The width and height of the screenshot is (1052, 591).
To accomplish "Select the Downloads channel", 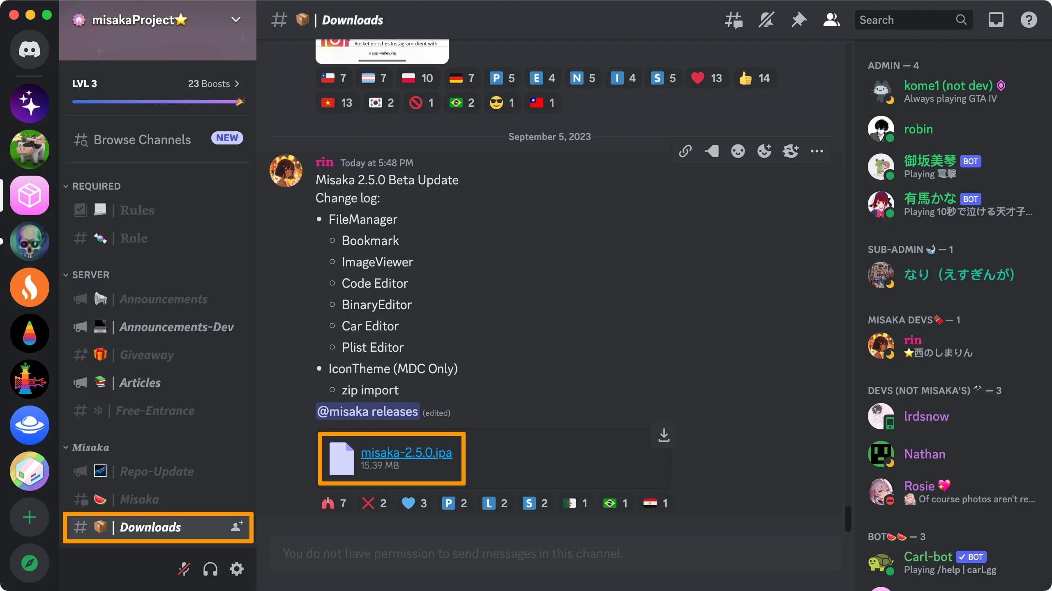I will click(x=150, y=527).
